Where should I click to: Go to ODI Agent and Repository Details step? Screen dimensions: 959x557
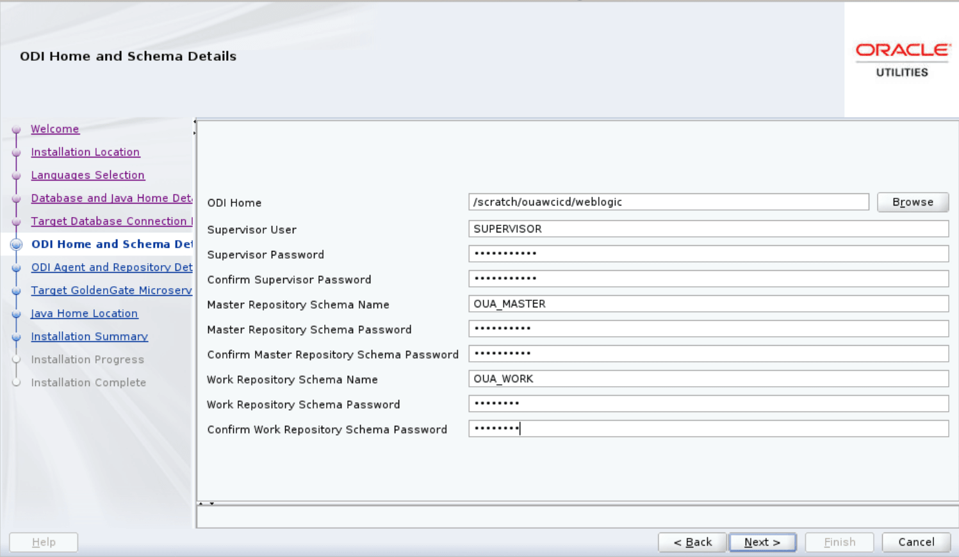(x=111, y=267)
